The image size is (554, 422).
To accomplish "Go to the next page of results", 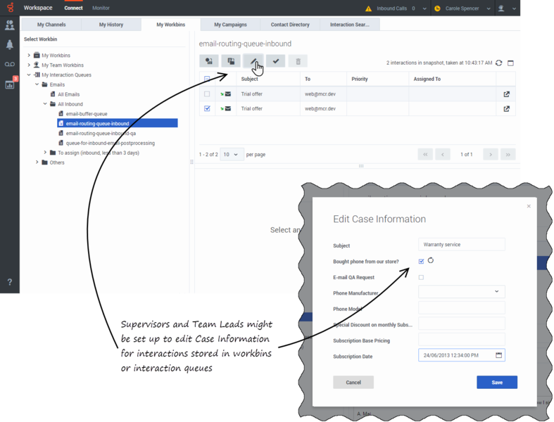I will (491, 154).
